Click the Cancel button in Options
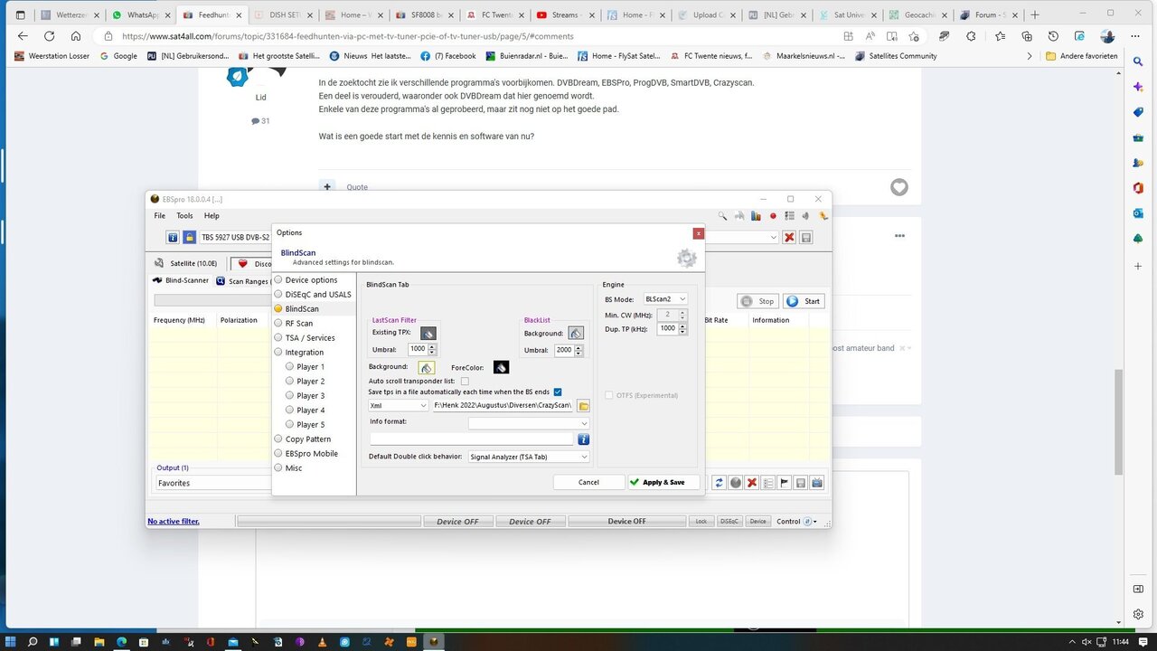This screenshot has width=1157, height=651. [588, 482]
